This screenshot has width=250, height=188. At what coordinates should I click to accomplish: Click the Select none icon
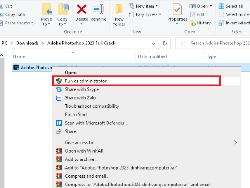pos(222,14)
